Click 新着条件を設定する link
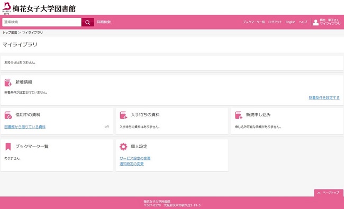 coord(324,97)
